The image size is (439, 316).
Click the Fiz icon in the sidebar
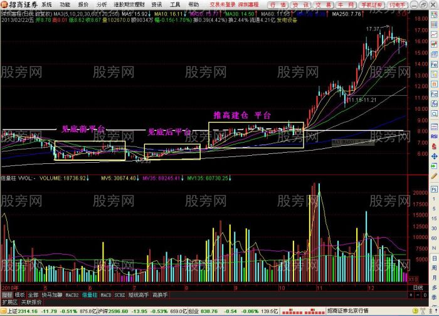434,94
